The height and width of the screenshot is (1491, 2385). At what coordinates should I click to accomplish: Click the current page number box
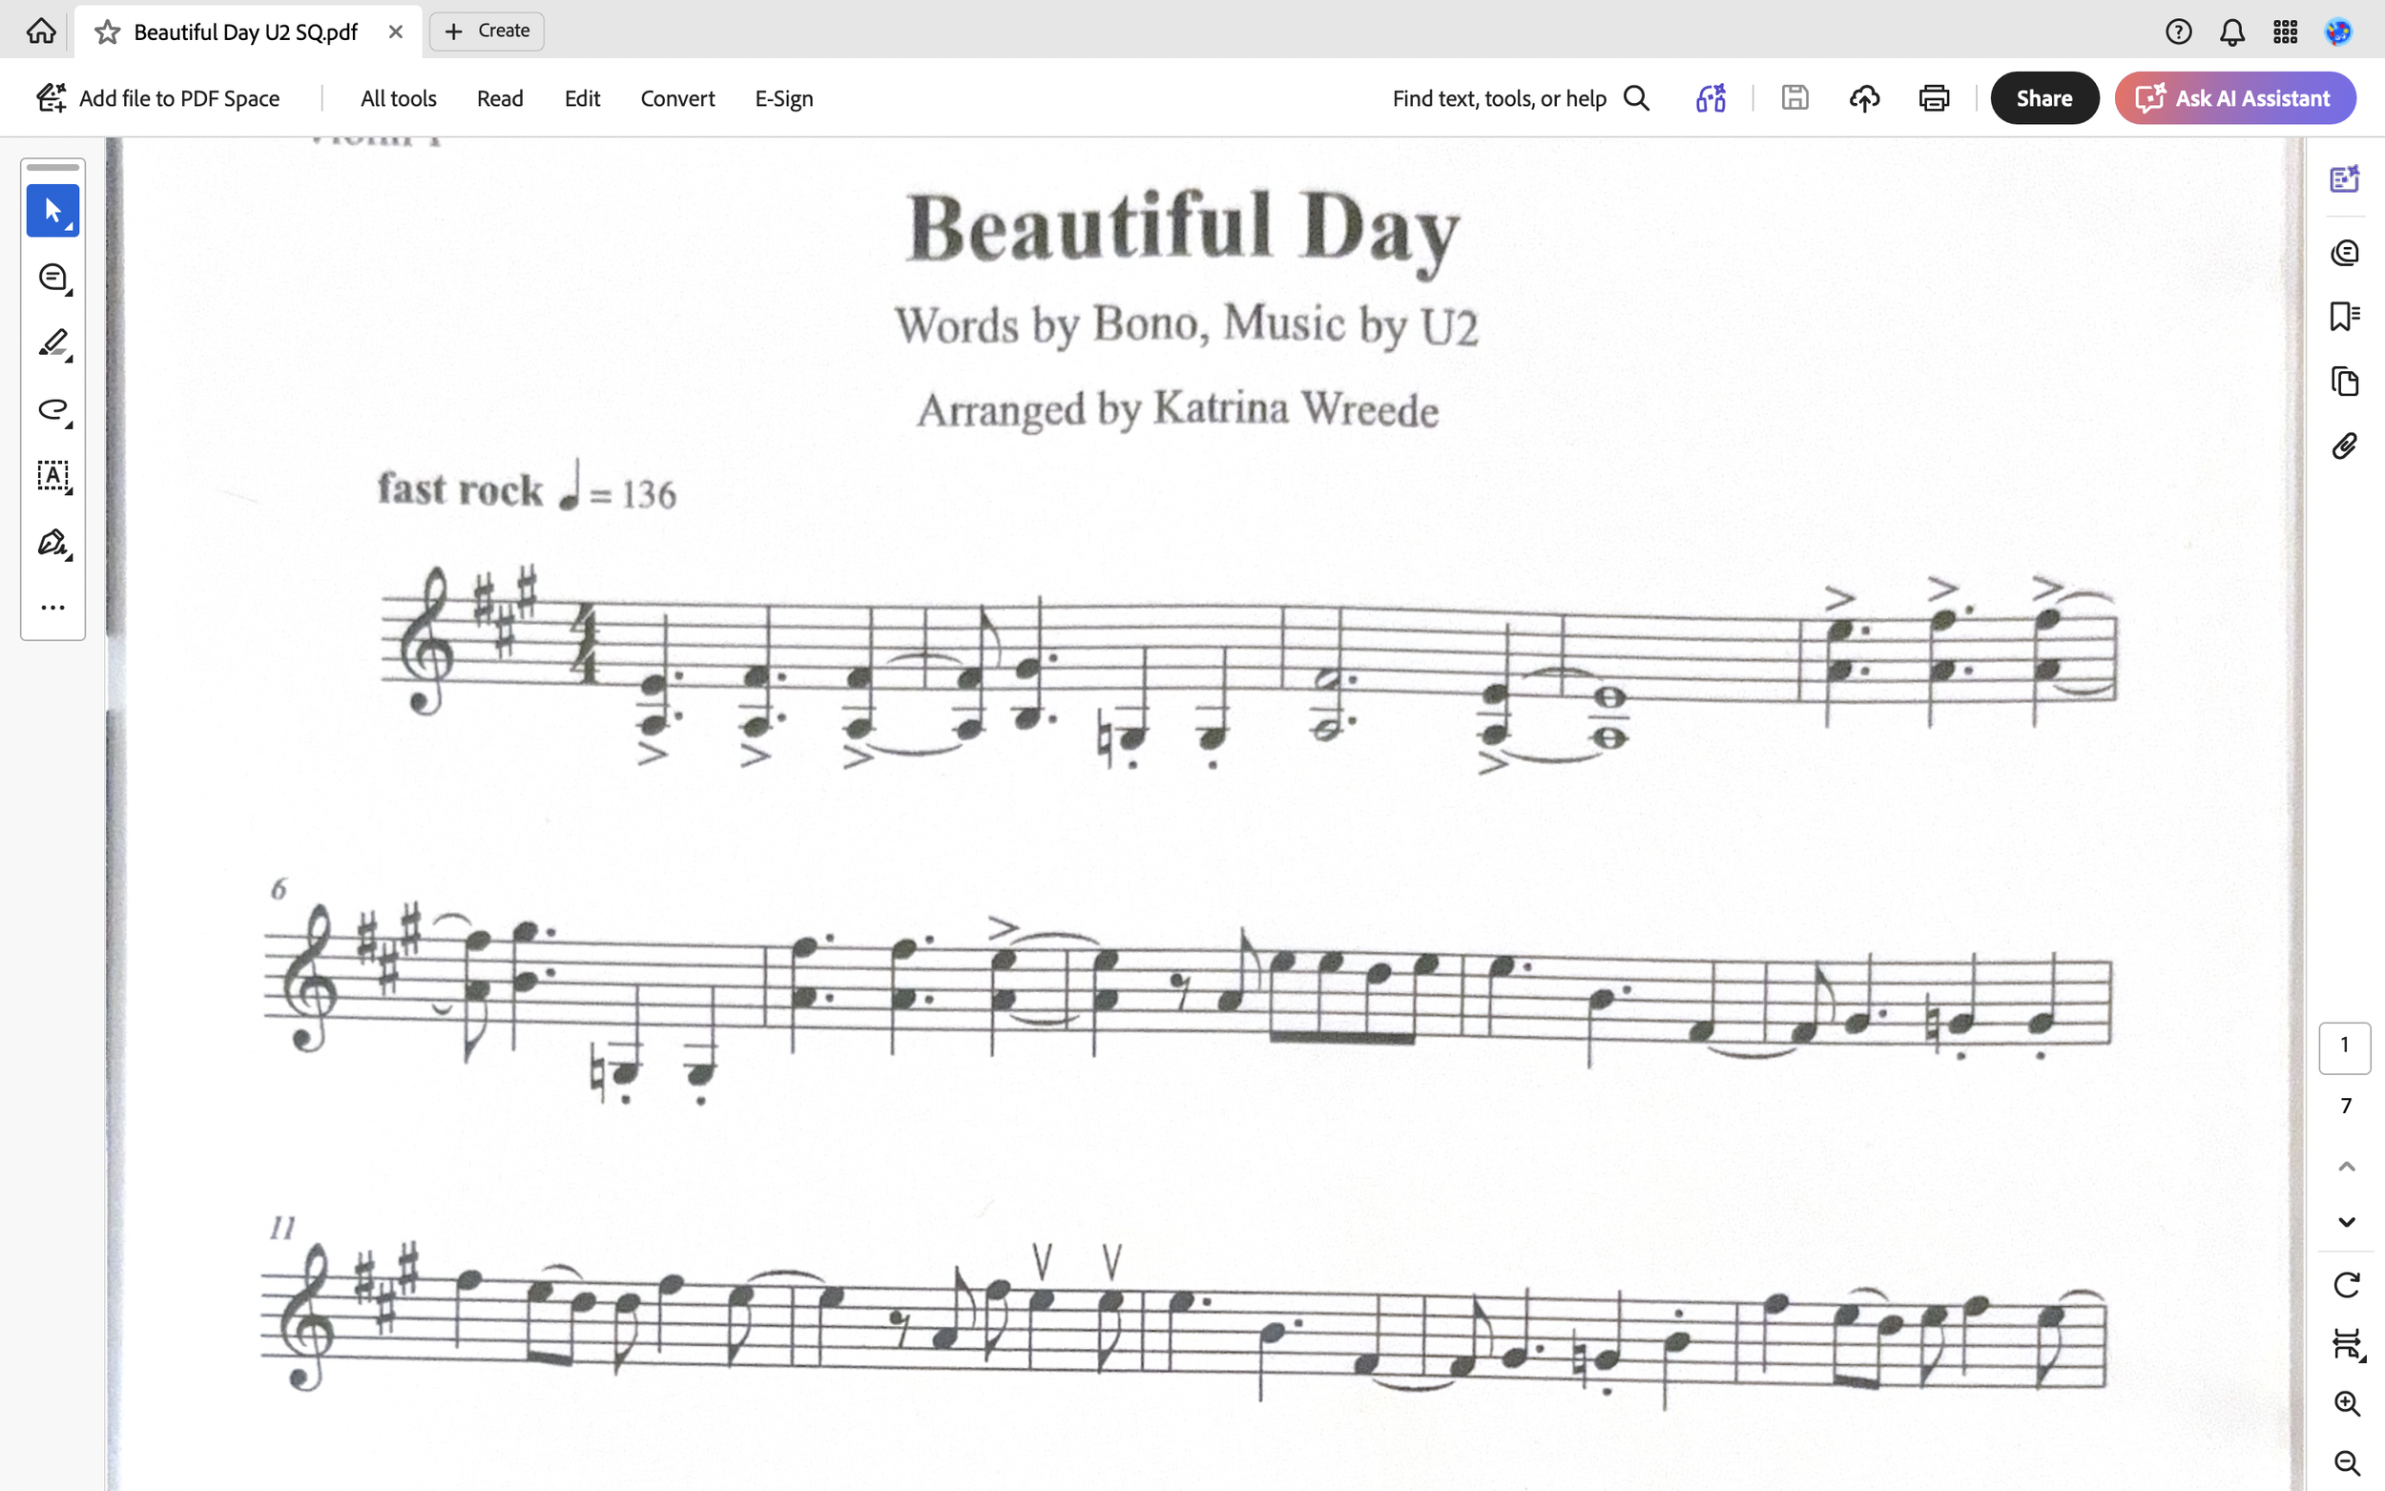click(2345, 1046)
